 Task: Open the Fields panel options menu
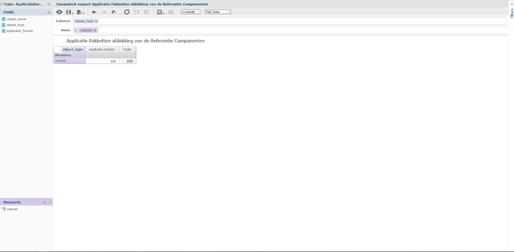tap(49, 13)
